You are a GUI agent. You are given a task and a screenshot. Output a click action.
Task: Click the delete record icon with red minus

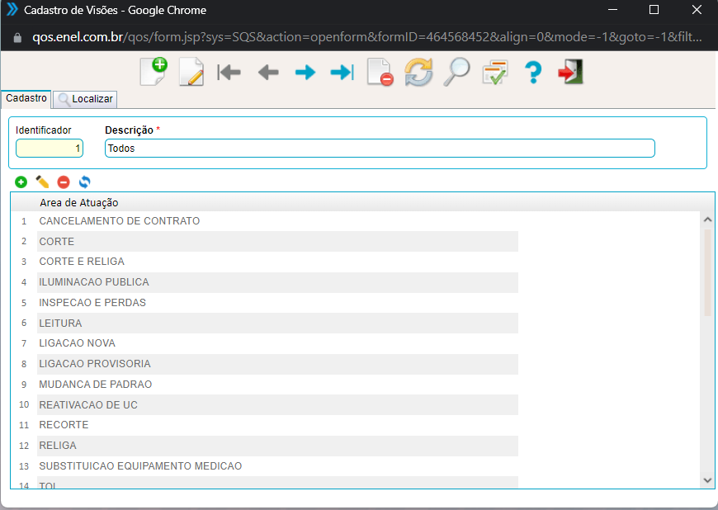(x=380, y=73)
